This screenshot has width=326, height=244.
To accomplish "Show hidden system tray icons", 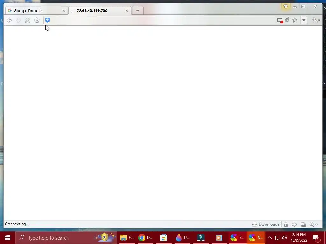I will tap(269, 238).
